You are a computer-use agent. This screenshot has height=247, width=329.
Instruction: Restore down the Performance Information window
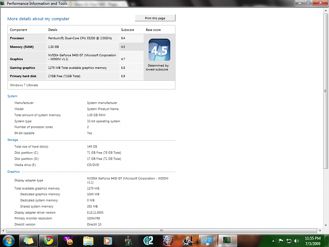click(308, 3)
